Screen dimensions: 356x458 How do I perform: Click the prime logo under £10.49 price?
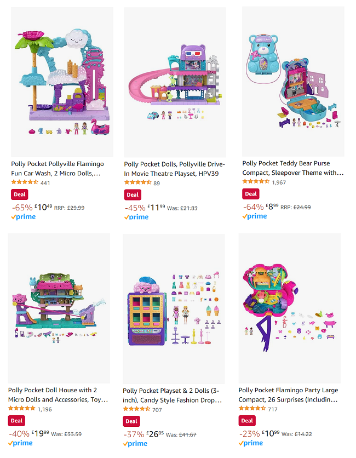24,217
